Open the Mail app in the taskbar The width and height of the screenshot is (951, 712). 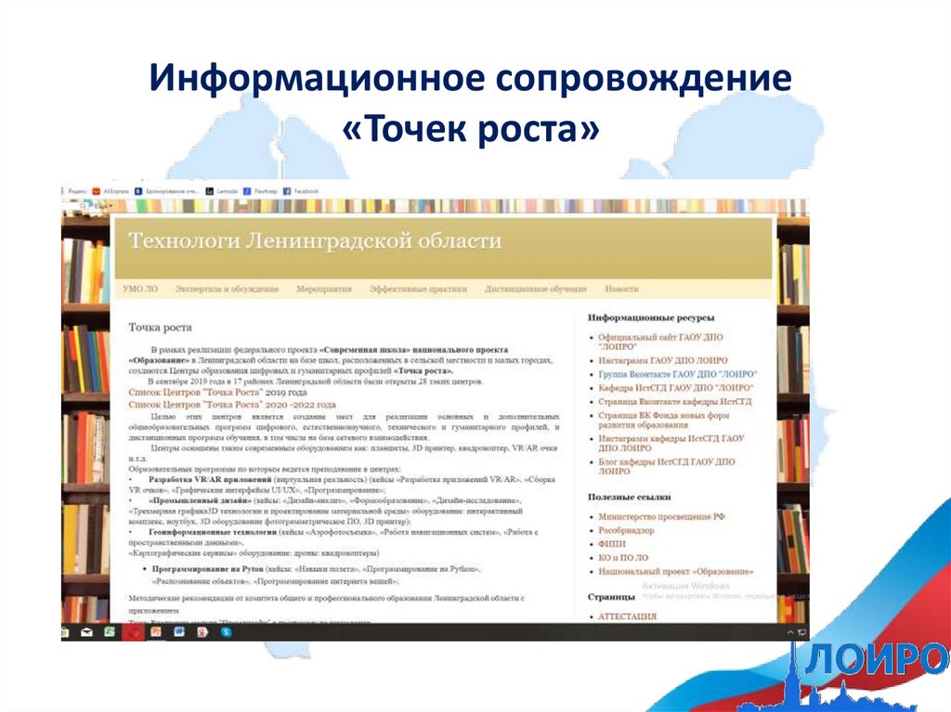tap(86, 632)
